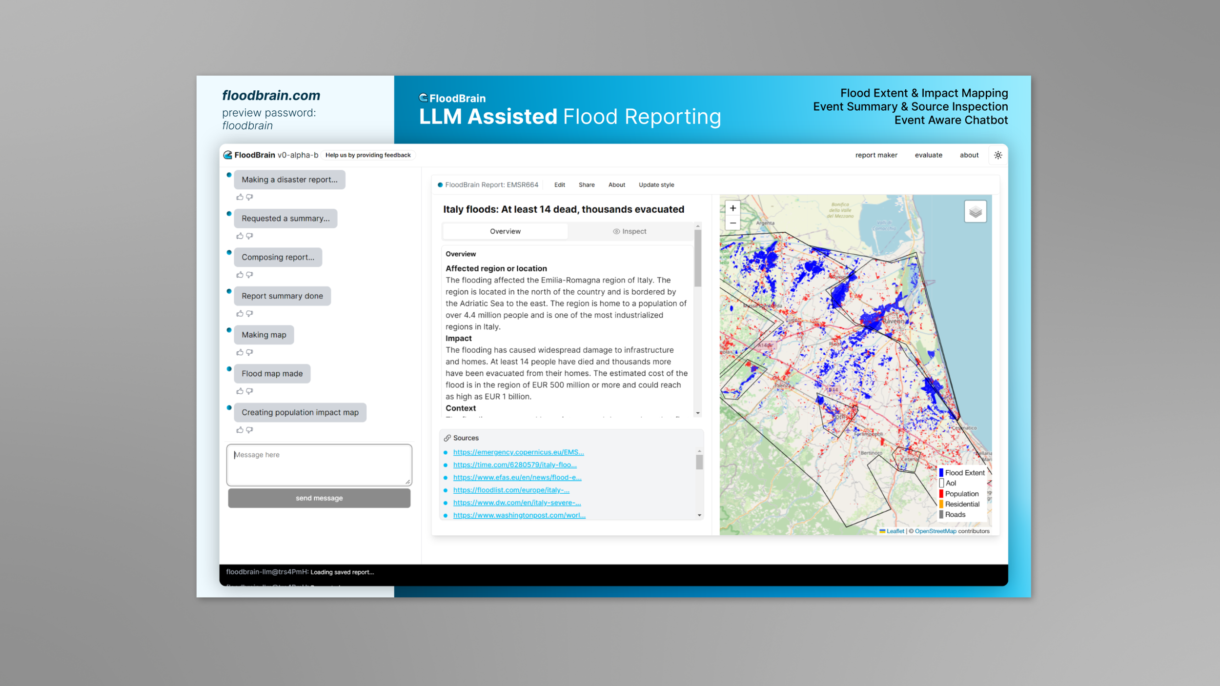Open the emergency.copernicus.eu source link
1220x686 pixels.
(518, 452)
